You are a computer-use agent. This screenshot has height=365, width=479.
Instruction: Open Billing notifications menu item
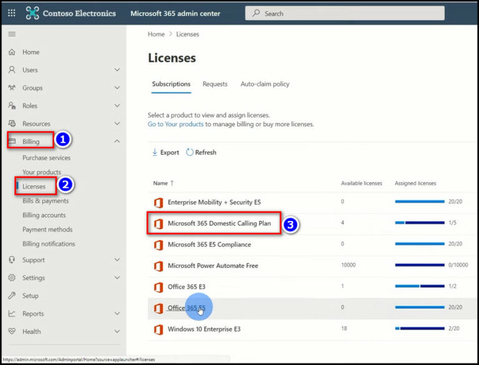point(49,244)
